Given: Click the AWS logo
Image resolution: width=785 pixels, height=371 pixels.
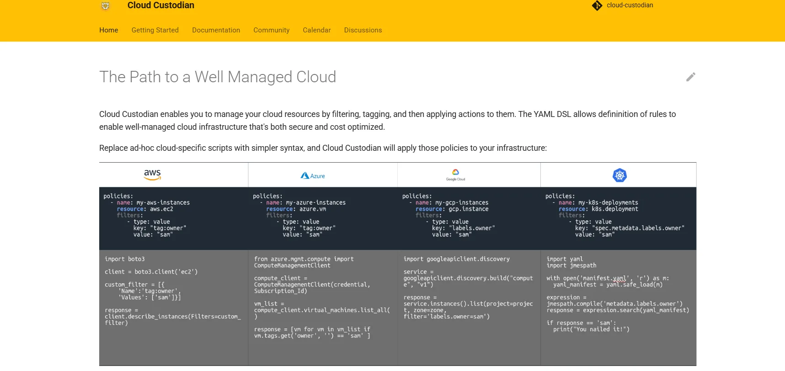Looking at the screenshot, I should 152,175.
